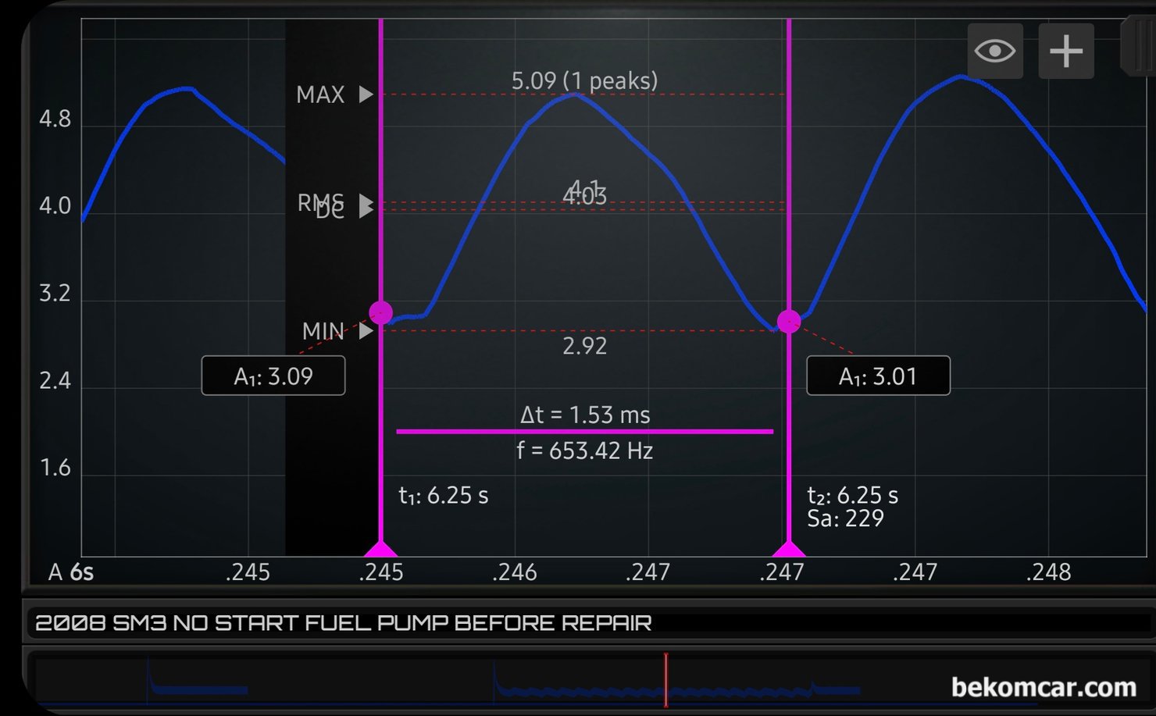Grab the left cursor magenta circle handle

(380, 312)
